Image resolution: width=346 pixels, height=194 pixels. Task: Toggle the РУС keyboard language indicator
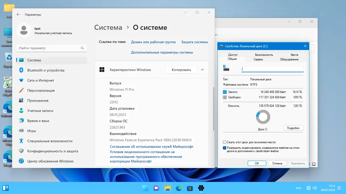[x=299, y=188]
